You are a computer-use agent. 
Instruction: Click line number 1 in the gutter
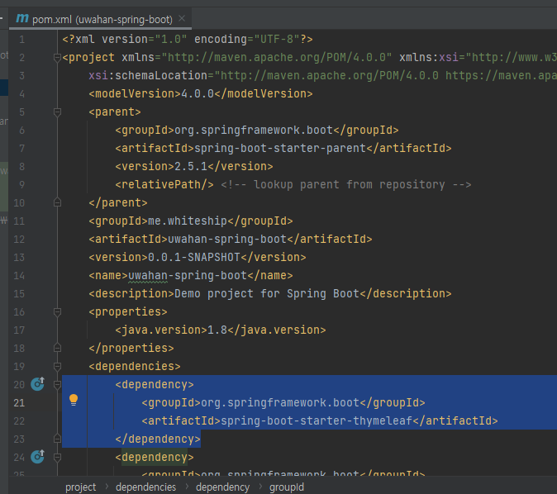[22, 39]
